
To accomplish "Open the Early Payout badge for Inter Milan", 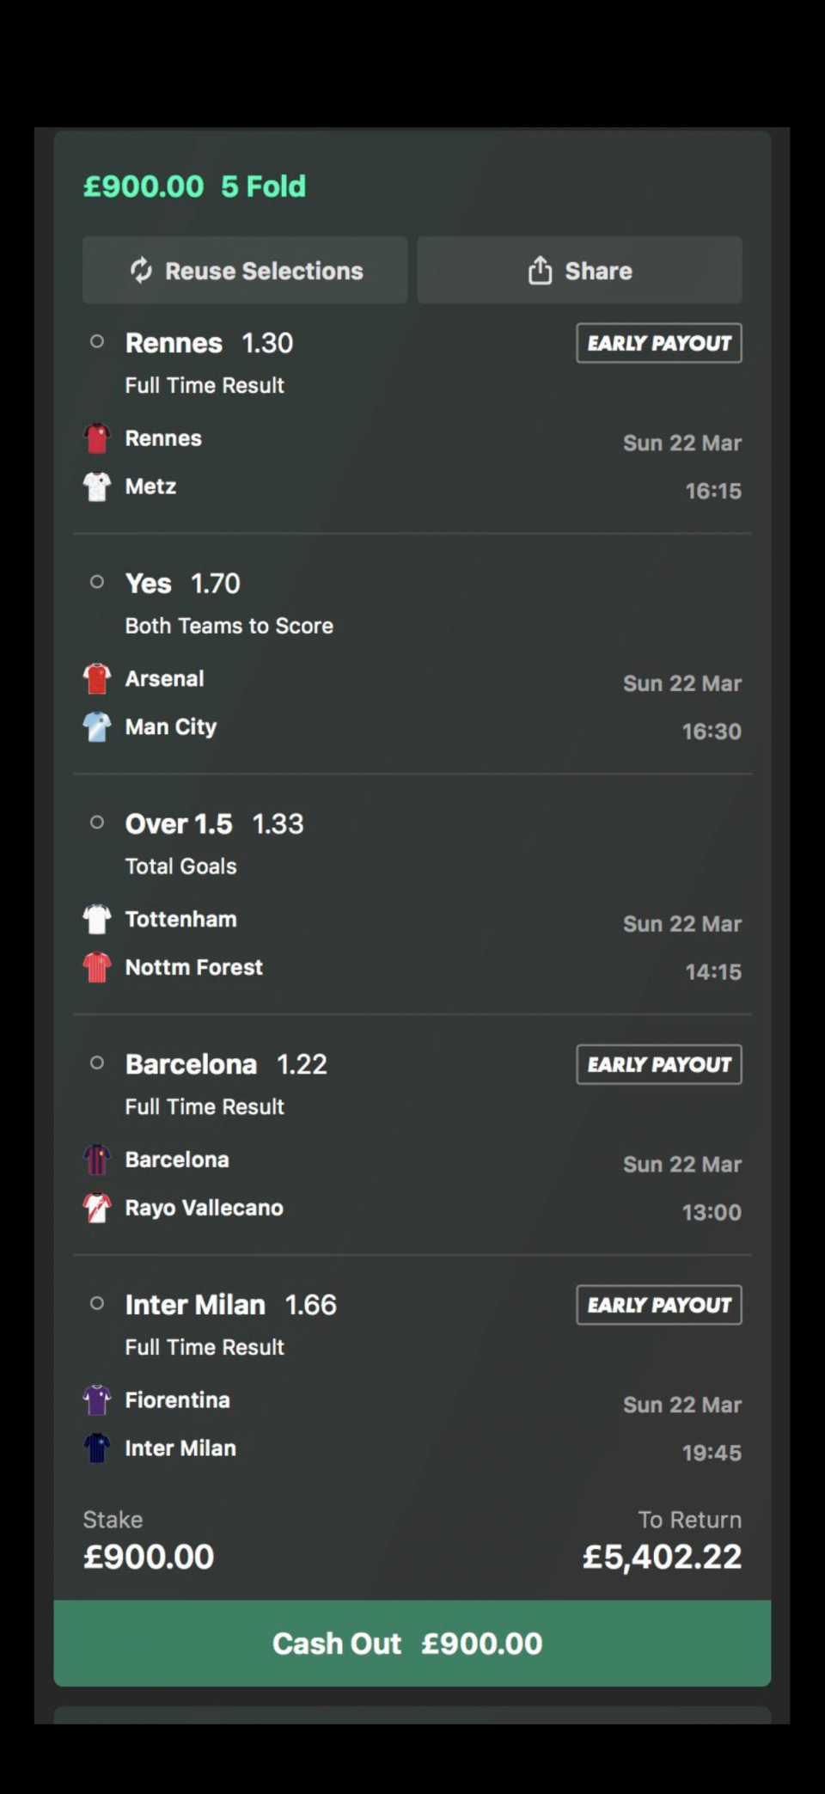I will tap(659, 1305).
